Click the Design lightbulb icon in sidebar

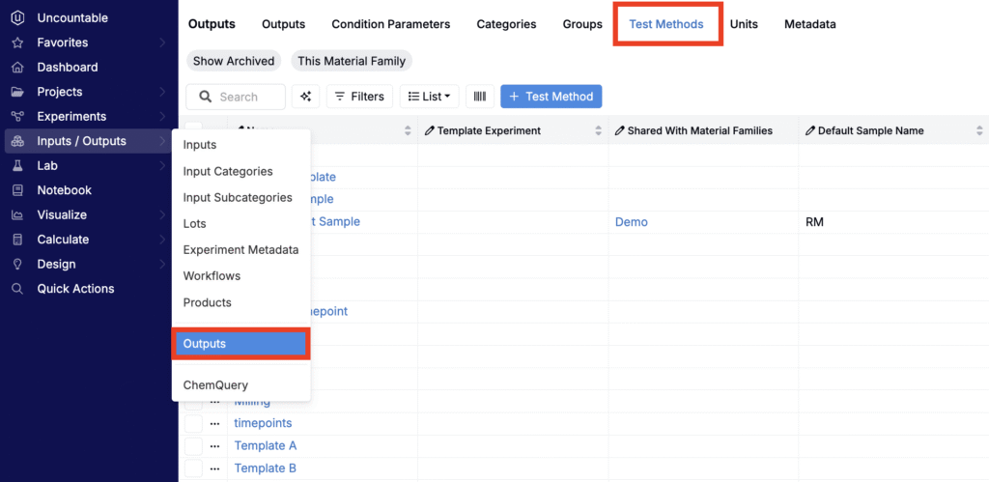pos(16,264)
